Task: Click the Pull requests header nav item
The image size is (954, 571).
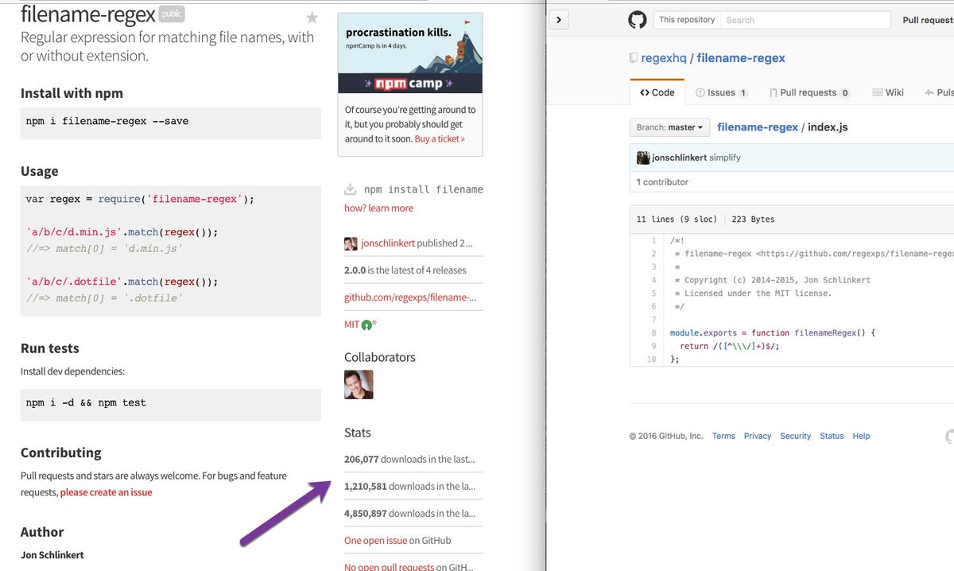Action: coord(928,20)
